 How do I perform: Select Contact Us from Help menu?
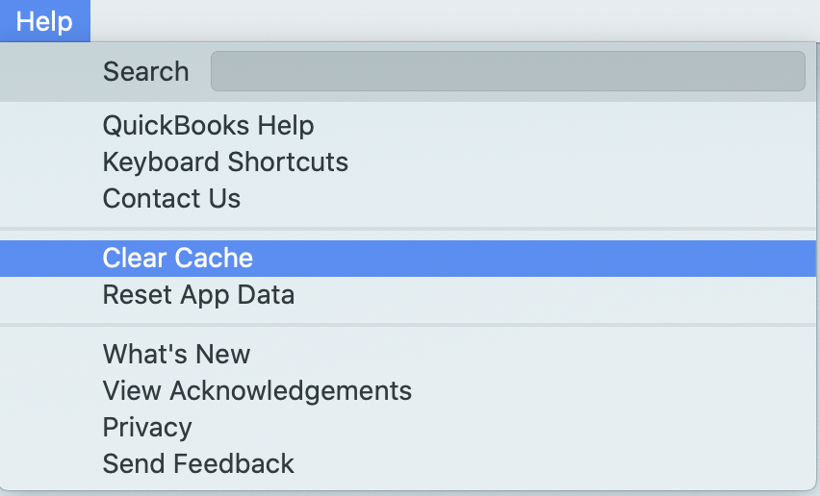pos(171,198)
